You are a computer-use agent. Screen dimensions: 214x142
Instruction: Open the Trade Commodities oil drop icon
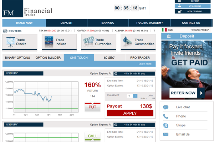pos(127,41)
